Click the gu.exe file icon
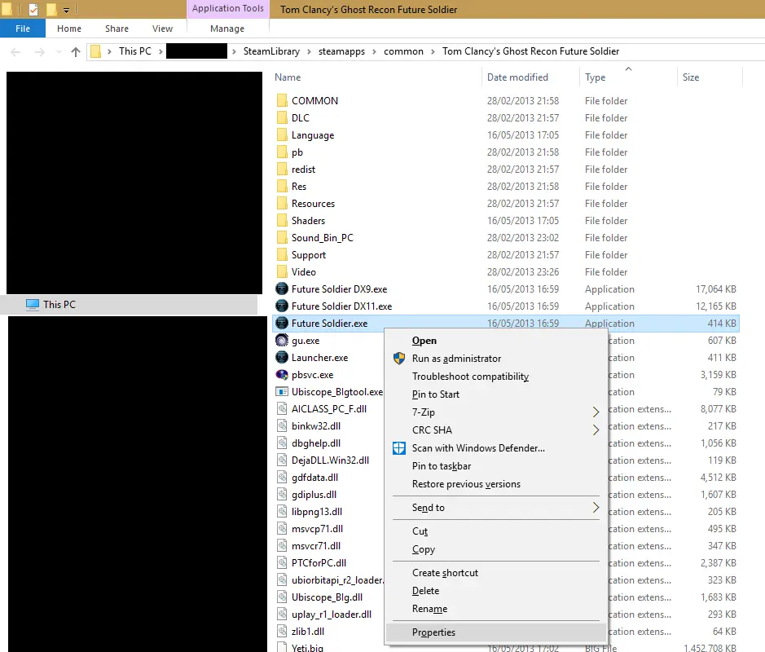Screen dimensions: 765x652 coord(282,341)
